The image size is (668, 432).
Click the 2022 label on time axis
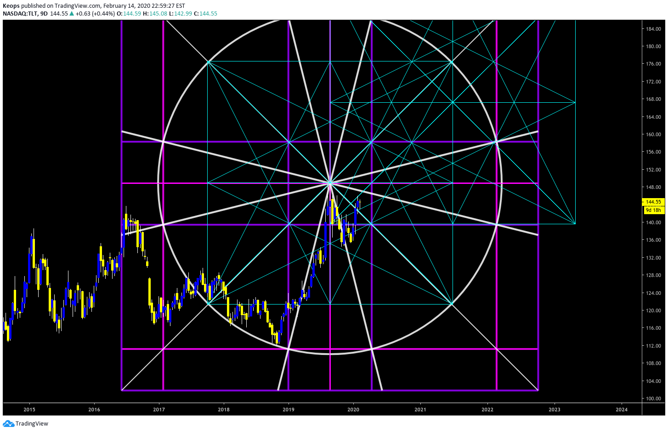click(x=487, y=410)
